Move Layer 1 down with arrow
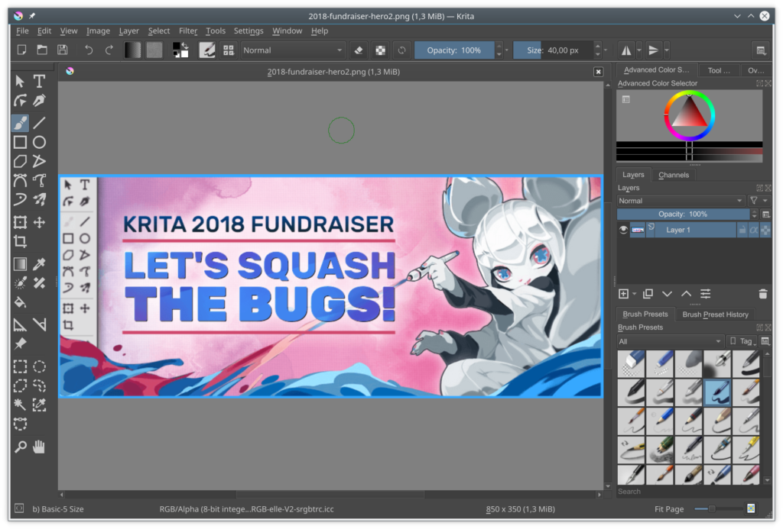 click(667, 294)
